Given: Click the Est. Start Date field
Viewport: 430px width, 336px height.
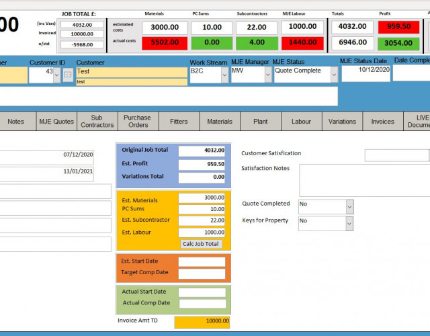Looking at the screenshot, I should (x=202, y=262).
